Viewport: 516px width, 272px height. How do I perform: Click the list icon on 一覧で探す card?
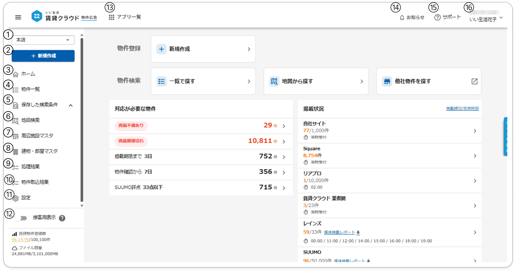(161, 81)
